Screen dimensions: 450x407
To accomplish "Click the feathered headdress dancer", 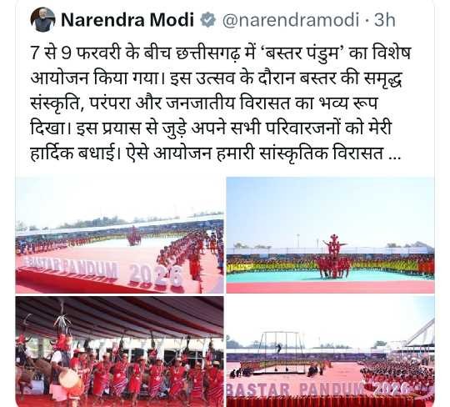I will point(62,339).
